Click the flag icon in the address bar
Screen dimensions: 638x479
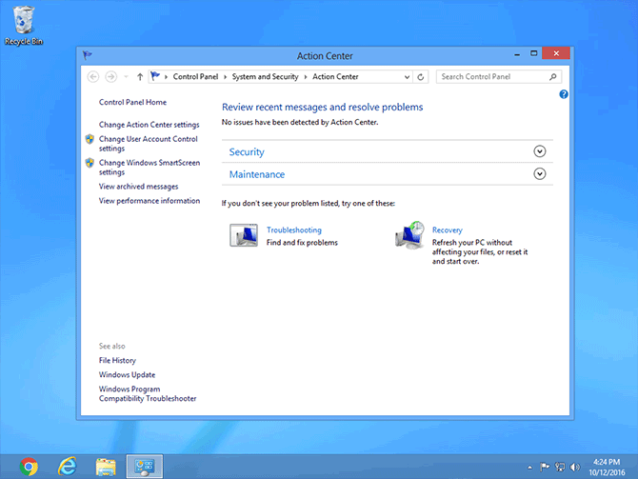pyautogui.click(x=155, y=76)
